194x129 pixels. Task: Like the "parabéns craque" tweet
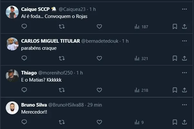(x=99, y=58)
